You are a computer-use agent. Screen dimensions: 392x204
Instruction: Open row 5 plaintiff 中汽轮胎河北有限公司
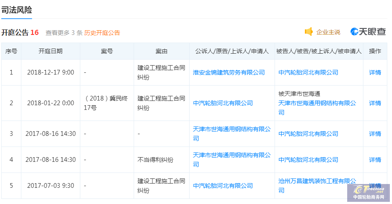coord(223,186)
